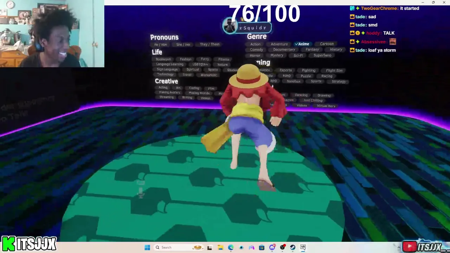Uncheck the Anime genre tag
This screenshot has height=253, width=450.
[x=302, y=44]
